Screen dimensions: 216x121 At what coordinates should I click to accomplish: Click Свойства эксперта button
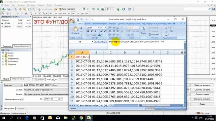point(202,85)
